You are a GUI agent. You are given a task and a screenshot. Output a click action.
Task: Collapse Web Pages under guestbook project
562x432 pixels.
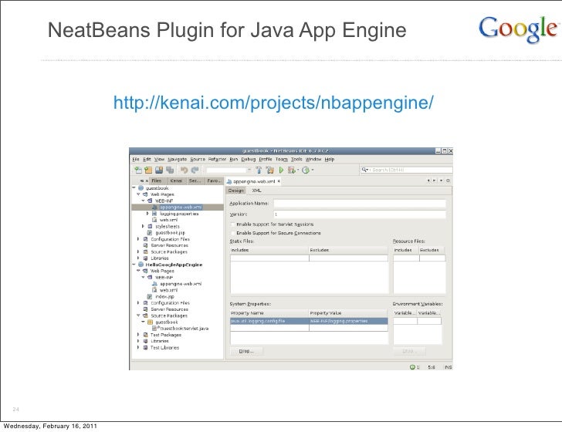click(x=138, y=194)
